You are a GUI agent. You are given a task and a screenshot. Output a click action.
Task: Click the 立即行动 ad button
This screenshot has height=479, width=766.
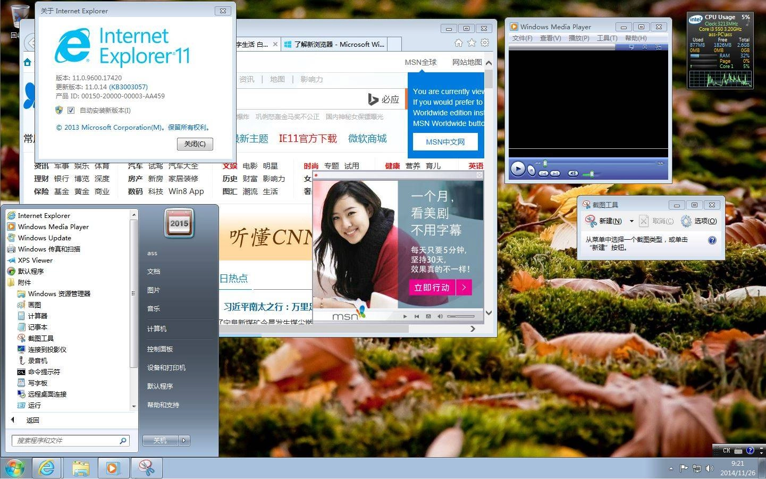pos(440,288)
